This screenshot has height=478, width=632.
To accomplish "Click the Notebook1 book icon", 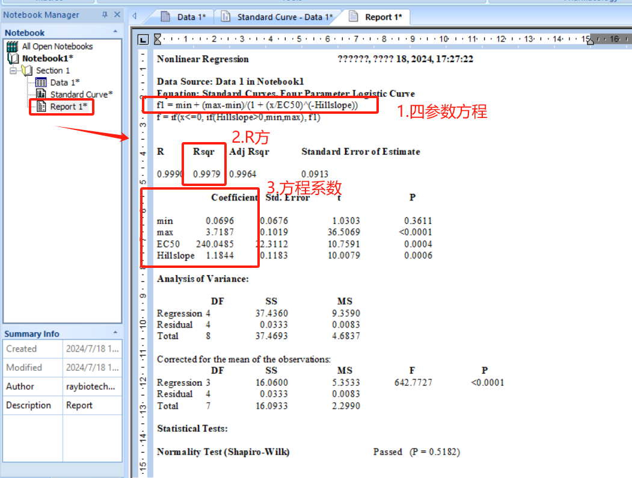I will 13,58.
